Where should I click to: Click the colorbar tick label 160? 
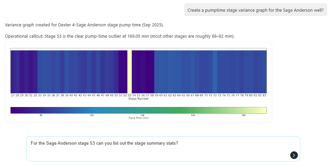point(243,115)
